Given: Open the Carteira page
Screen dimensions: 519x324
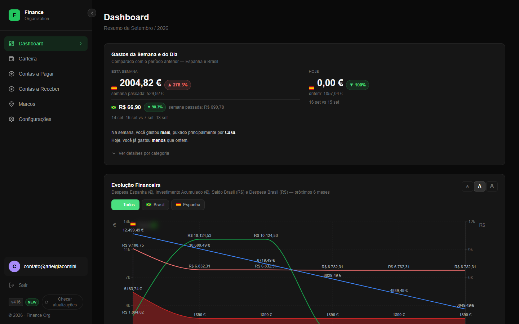Looking at the screenshot, I should [46, 59].
